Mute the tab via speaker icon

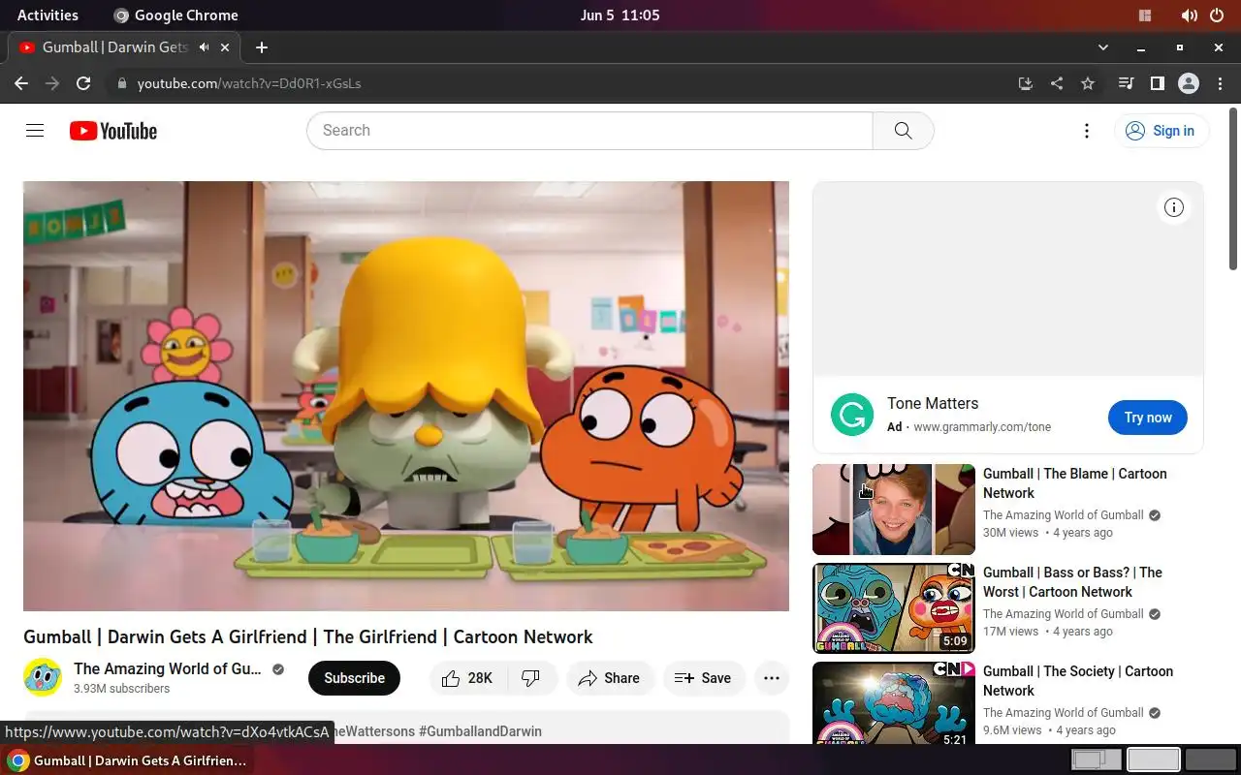205,46
